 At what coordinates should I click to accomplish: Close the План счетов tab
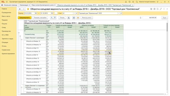55,5
